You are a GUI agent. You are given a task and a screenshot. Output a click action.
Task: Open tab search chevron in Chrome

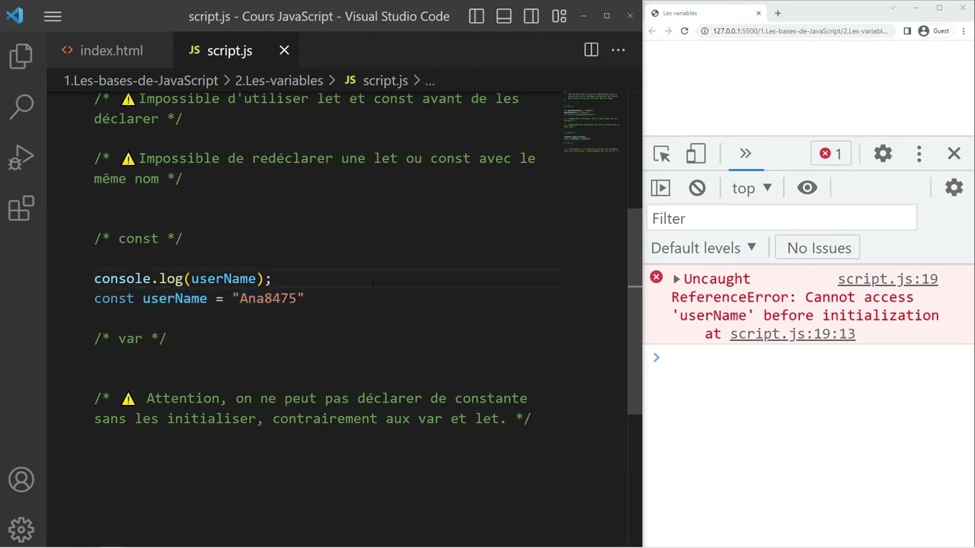[x=893, y=8]
